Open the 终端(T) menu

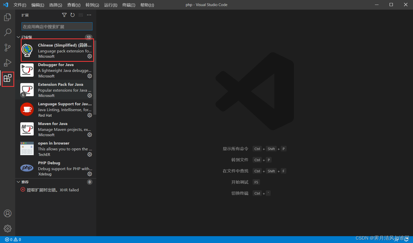129,5
